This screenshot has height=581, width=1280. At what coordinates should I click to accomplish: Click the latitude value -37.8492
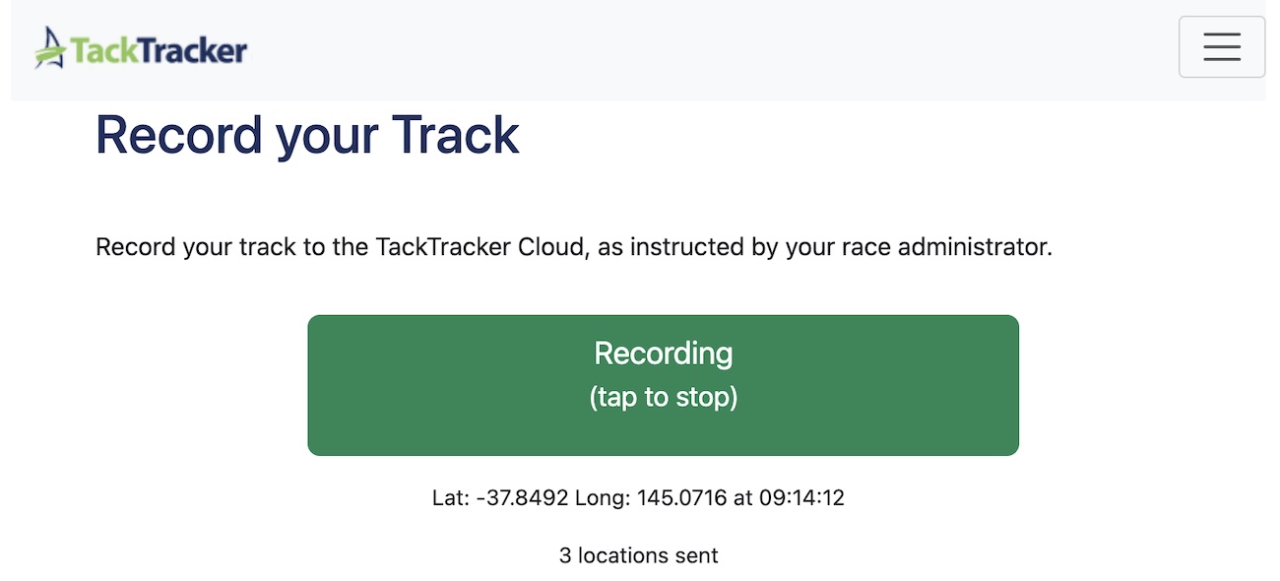pyautogui.click(x=522, y=498)
